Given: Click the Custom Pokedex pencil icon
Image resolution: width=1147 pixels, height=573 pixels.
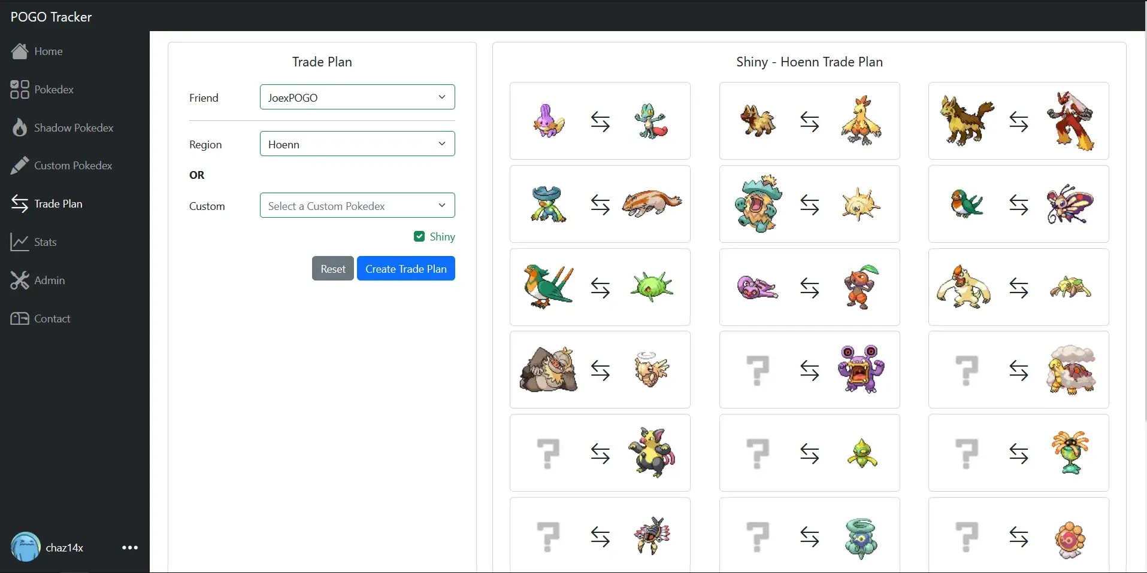Looking at the screenshot, I should [19, 166].
